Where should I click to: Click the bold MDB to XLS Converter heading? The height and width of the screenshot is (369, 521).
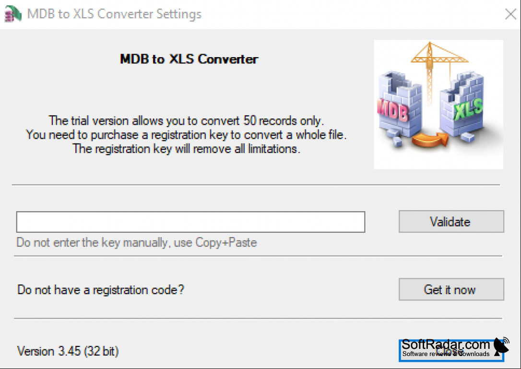tap(189, 59)
